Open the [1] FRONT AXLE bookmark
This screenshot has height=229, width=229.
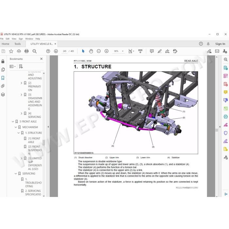(34, 140)
